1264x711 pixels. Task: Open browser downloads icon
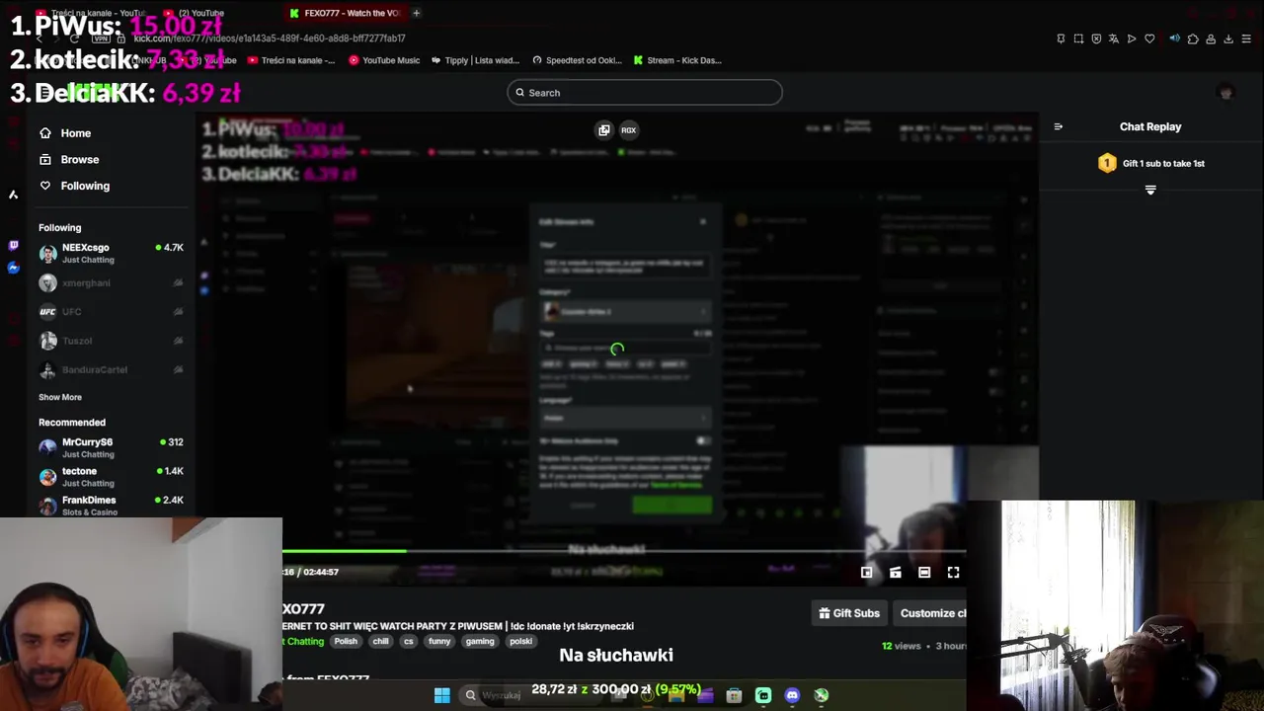pos(1228,39)
